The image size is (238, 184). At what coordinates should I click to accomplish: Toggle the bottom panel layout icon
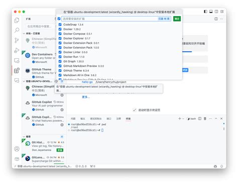point(211,12)
